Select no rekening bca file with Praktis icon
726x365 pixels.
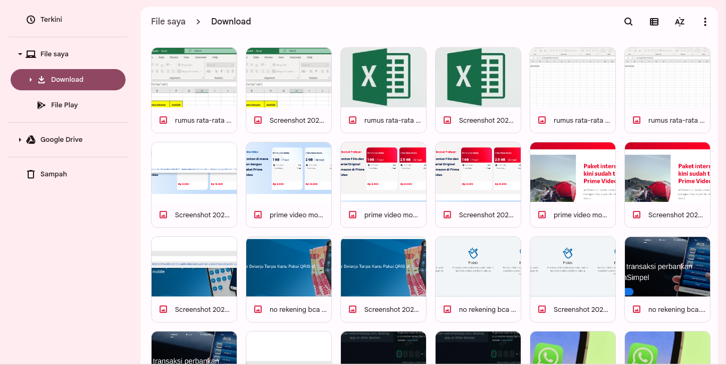[478, 279]
